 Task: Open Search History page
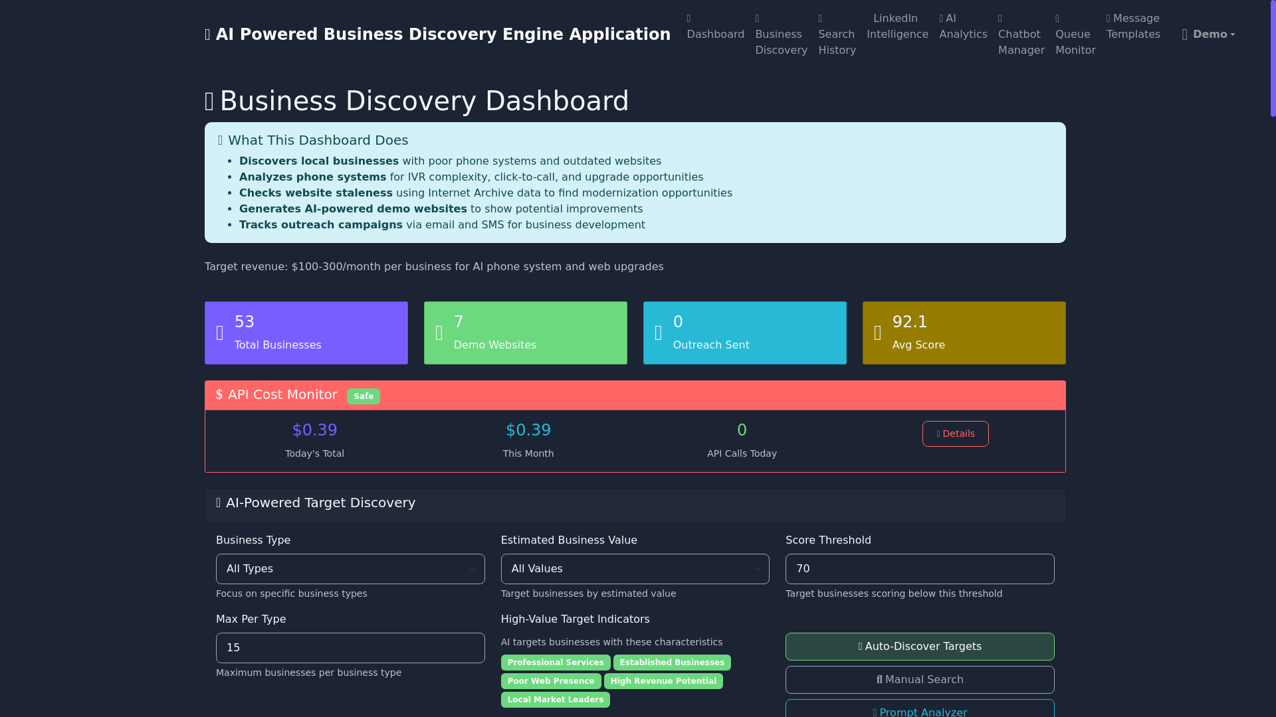(x=837, y=35)
